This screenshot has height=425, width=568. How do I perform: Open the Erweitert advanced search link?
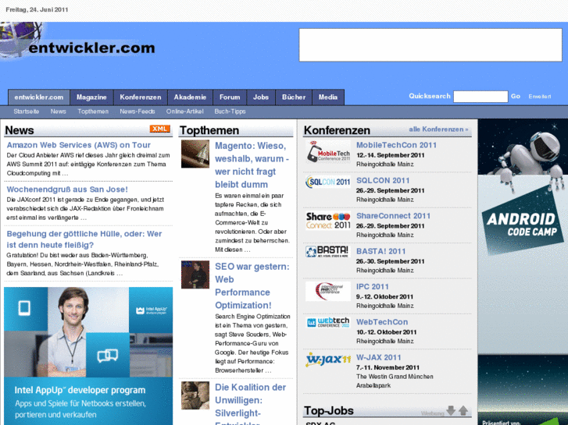click(x=540, y=97)
